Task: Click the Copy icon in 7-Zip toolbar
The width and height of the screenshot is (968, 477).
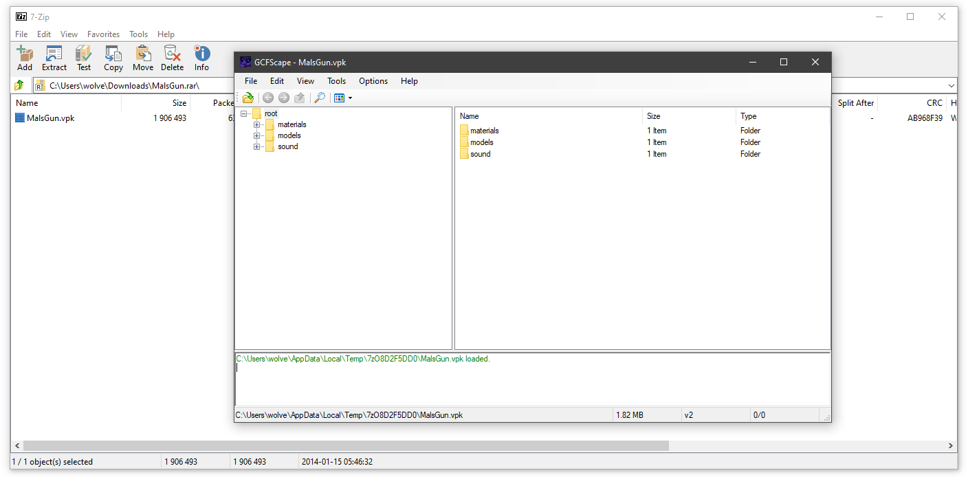Action: point(113,54)
